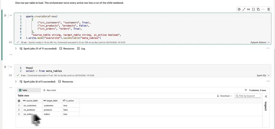Open ellipsis menu right of Log row

268,48
